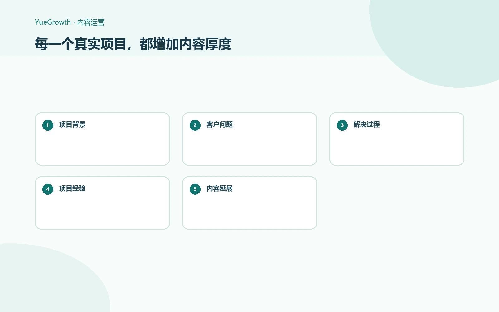Select the 解决过程 card title
This screenshot has width=499, height=312.
point(367,124)
